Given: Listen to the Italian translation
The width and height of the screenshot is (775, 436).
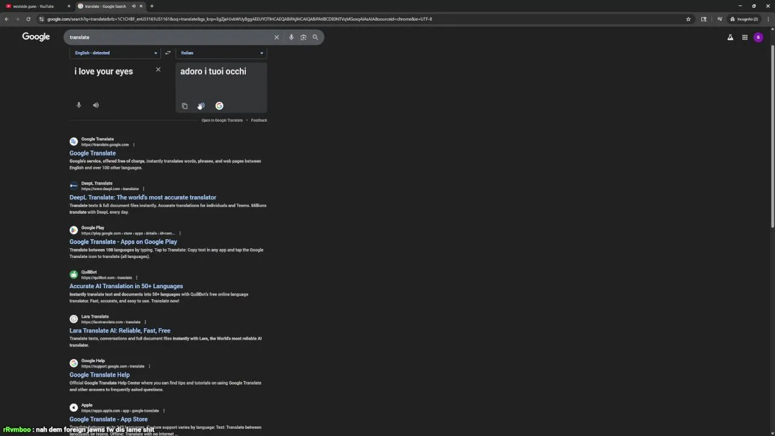Looking at the screenshot, I should point(201,106).
